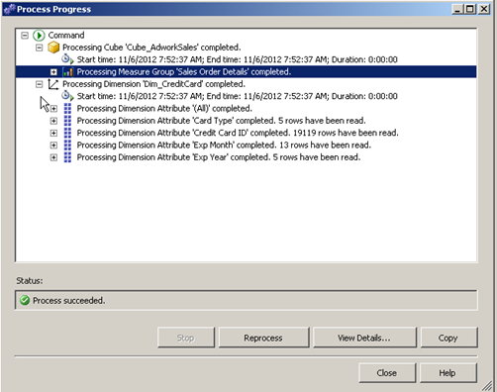Expand the Measure Group 'Sales Order Details' node
Image resolution: width=497 pixels, height=392 pixels.
click(x=53, y=72)
